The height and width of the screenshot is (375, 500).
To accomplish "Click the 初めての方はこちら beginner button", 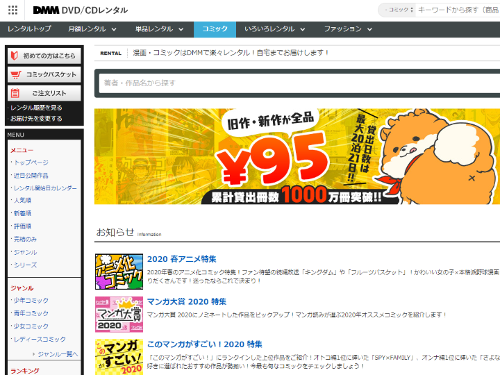I will click(44, 56).
